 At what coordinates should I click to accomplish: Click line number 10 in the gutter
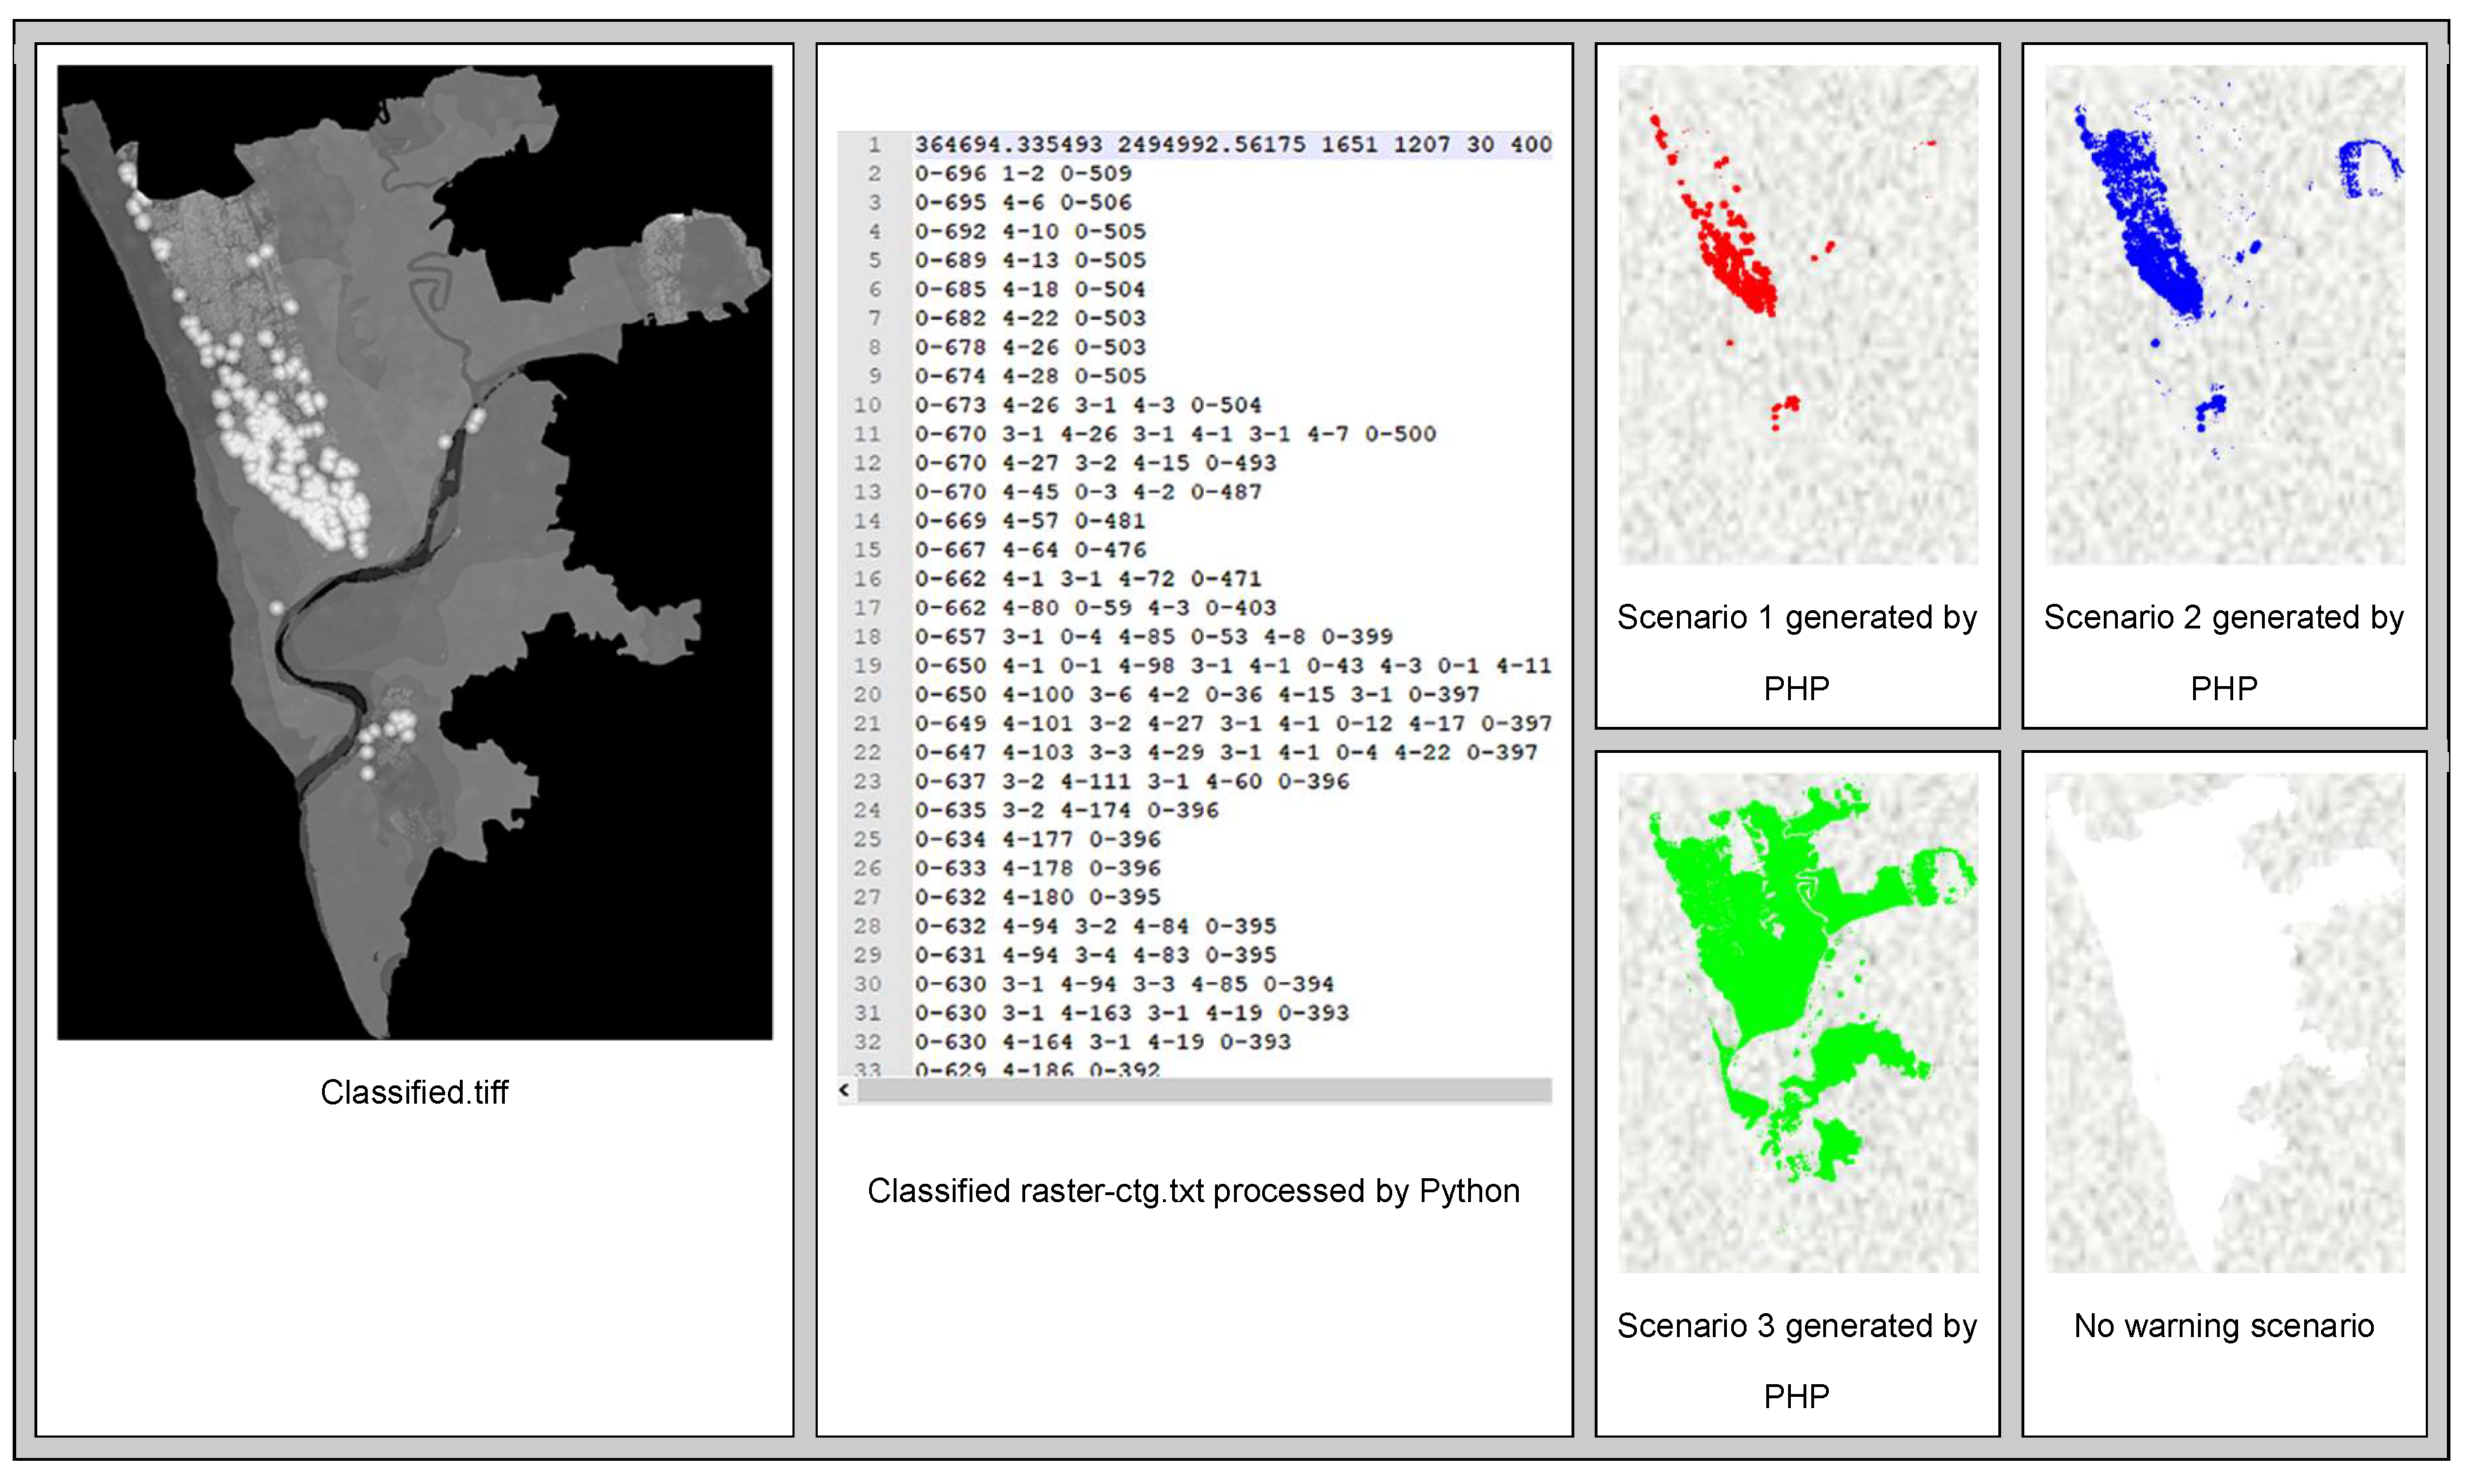[x=867, y=405]
